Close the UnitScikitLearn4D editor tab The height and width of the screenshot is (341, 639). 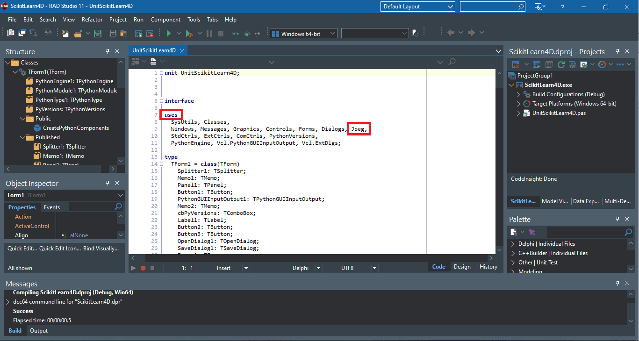click(182, 50)
